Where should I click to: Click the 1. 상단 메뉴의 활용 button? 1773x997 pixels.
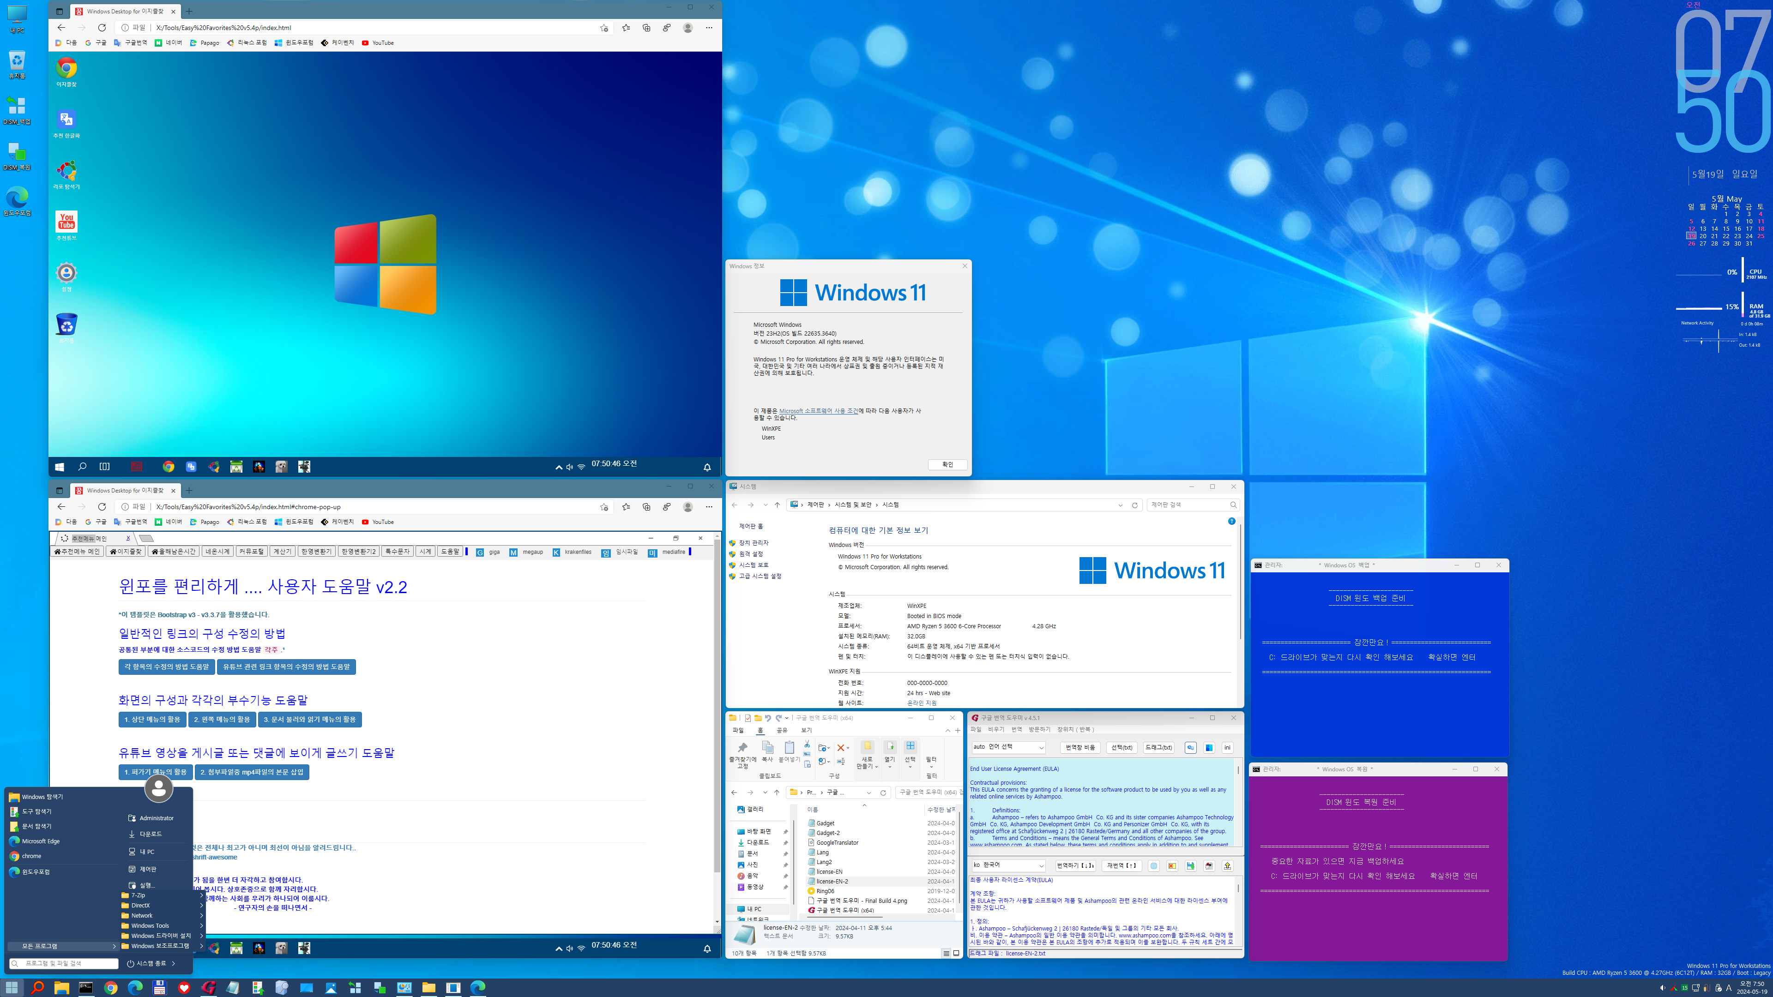[152, 719]
